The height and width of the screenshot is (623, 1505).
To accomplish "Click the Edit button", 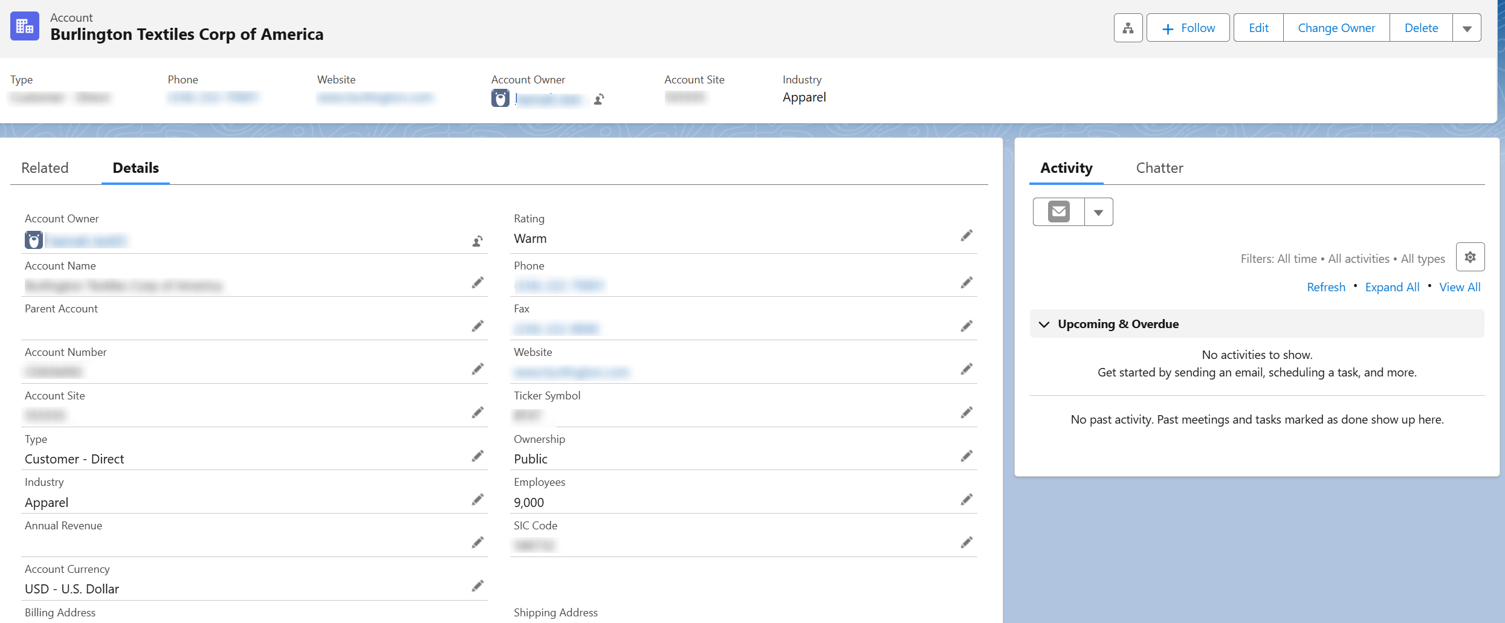I will click(1258, 27).
